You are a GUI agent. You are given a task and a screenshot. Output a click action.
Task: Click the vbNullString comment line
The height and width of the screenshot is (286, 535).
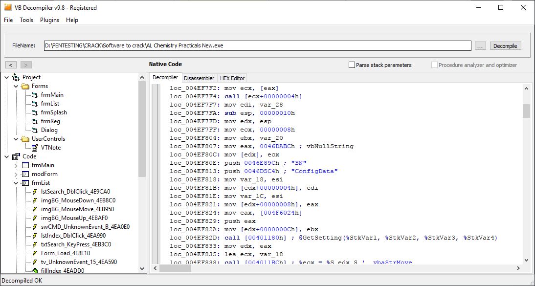[x=262, y=146]
